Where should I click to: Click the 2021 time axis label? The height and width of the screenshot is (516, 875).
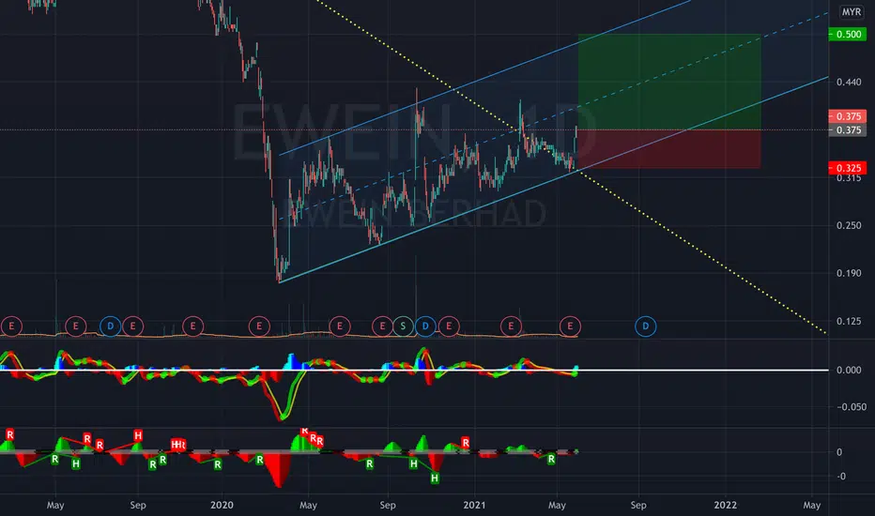(474, 505)
